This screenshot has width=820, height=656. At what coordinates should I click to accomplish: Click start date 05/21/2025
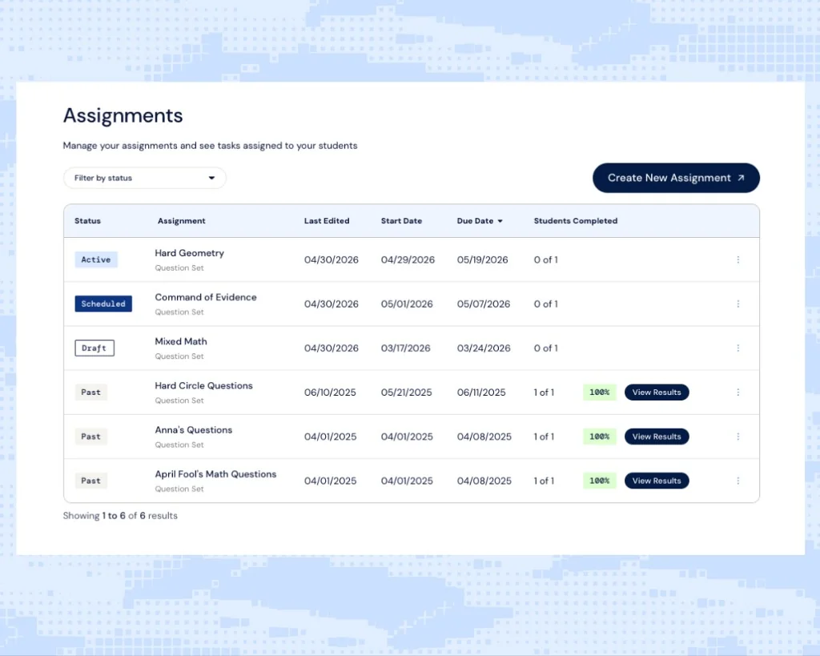[x=406, y=392]
